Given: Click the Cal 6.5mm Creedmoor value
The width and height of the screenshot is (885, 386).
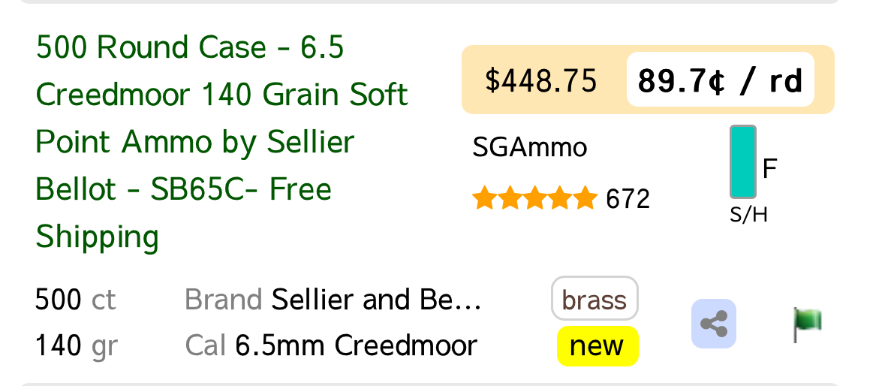Looking at the screenshot, I should pos(356,345).
